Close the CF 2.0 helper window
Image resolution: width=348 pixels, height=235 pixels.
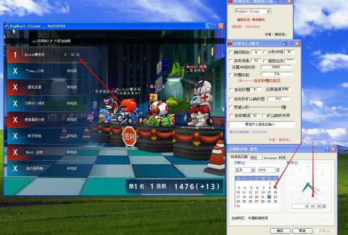coord(297,44)
